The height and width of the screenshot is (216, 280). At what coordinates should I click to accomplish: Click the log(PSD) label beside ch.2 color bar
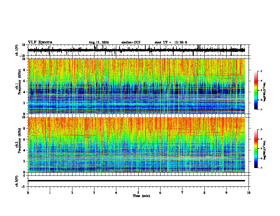point(265,150)
